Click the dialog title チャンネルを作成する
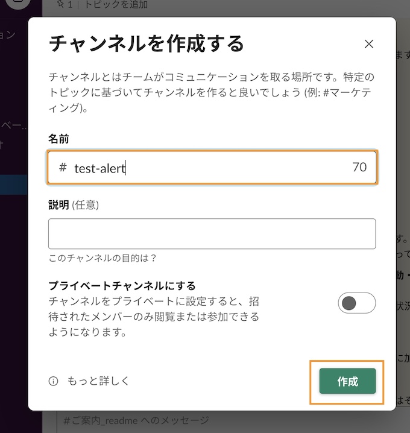The image size is (410, 433). click(x=147, y=43)
